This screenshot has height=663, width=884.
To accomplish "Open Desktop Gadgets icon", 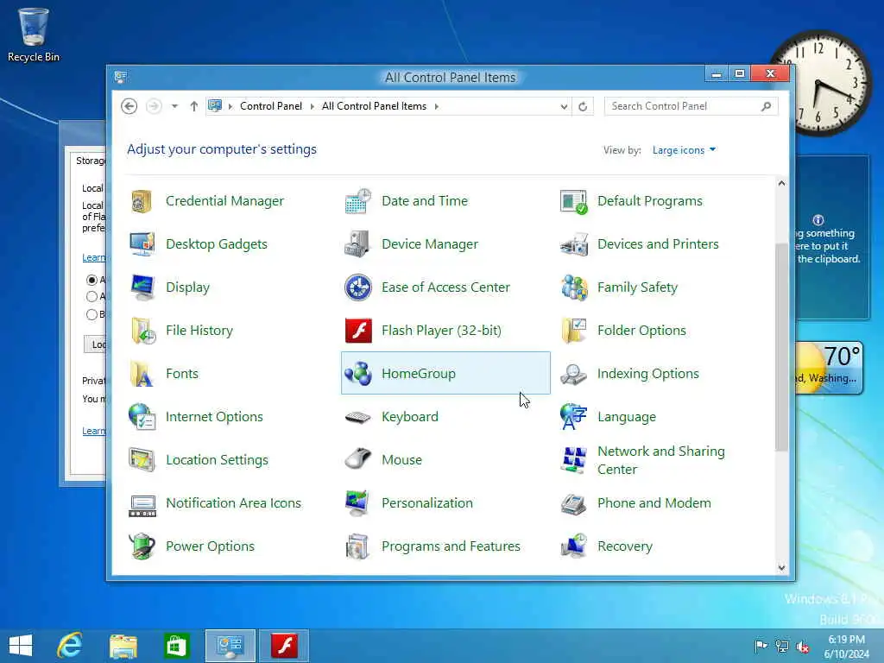I will 142,244.
